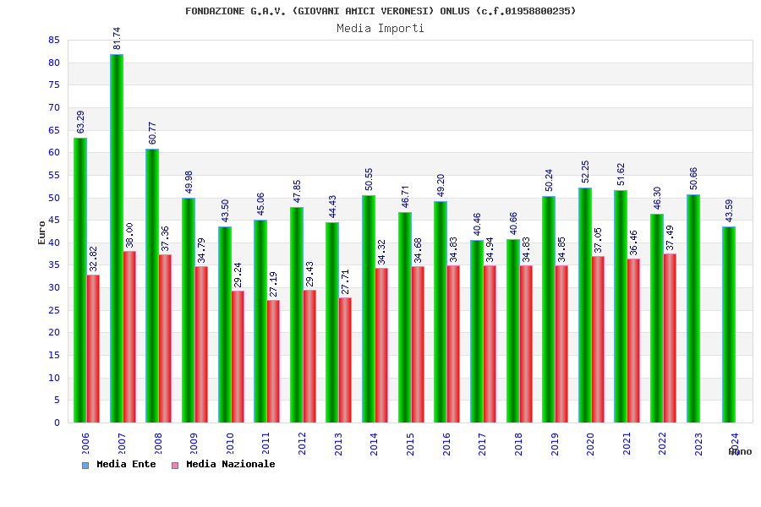761x507 pixels.
Task: Click the Euro y-axis title
Action: pyautogui.click(x=41, y=232)
